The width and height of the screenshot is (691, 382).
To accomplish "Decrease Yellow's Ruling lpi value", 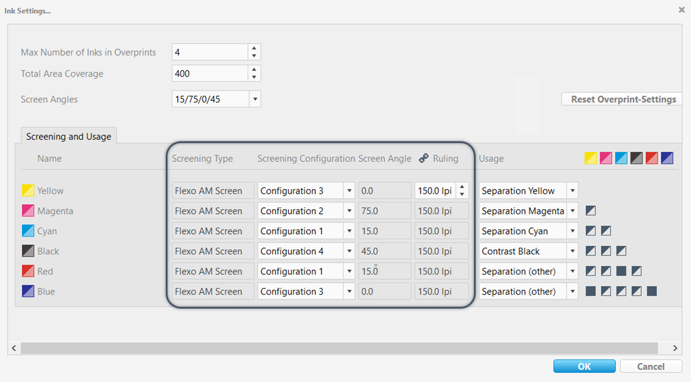I will click(x=462, y=194).
